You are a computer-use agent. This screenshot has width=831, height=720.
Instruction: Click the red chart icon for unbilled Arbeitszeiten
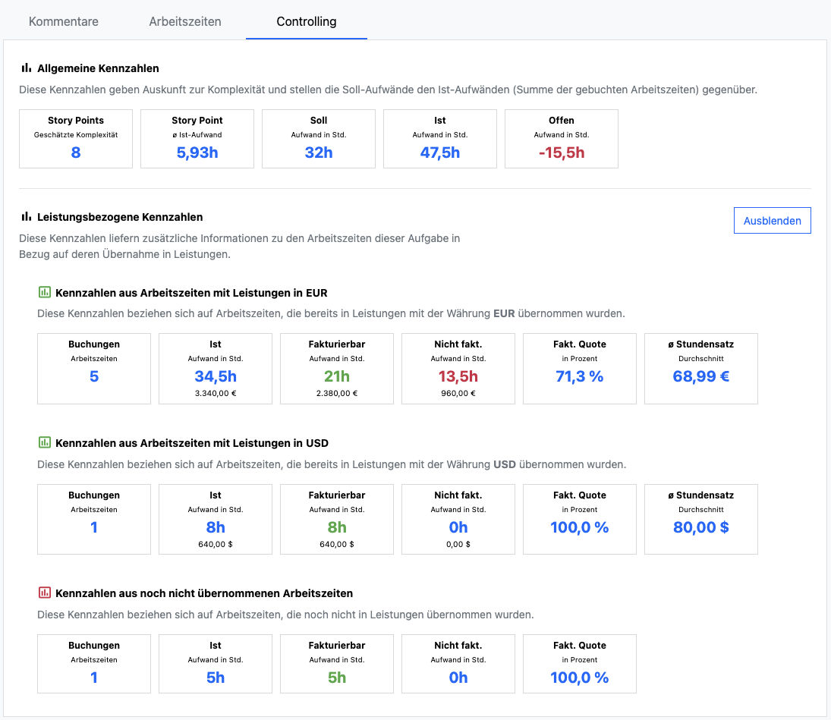click(x=45, y=593)
